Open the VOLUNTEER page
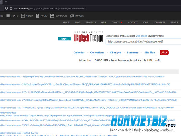 pos(159,22)
